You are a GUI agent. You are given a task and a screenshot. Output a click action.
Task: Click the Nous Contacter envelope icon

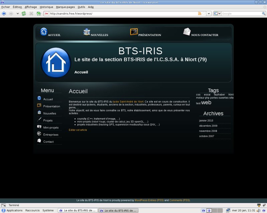coord(187,32)
